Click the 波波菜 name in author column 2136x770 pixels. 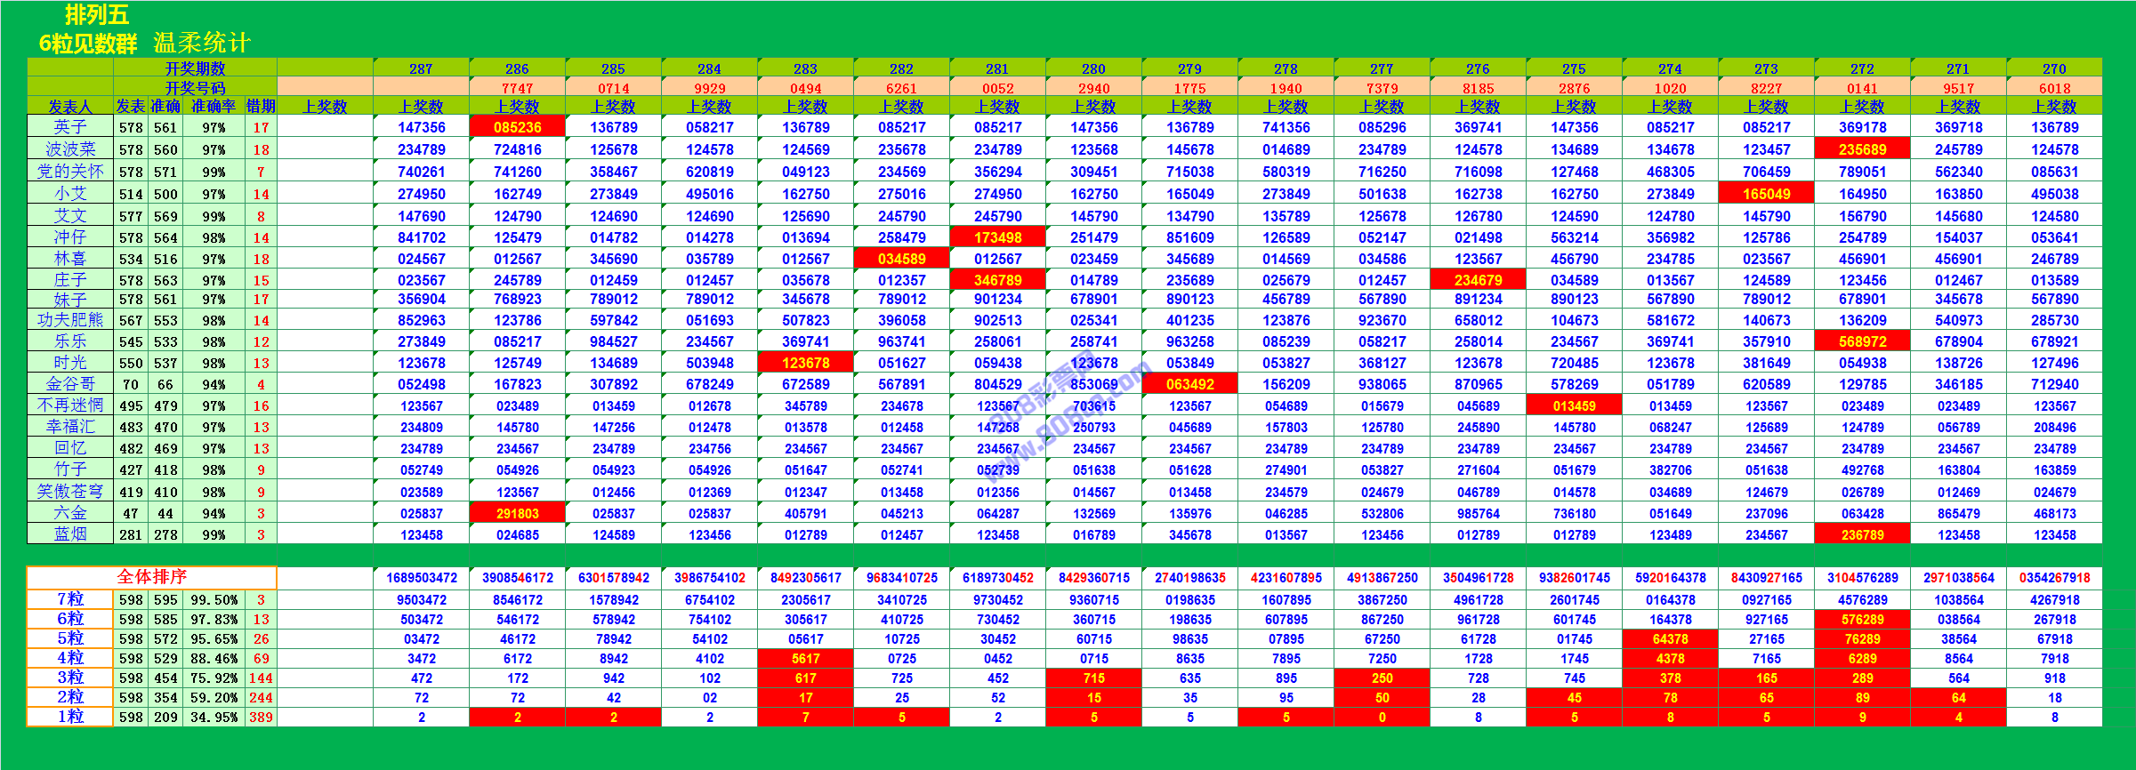coord(70,149)
